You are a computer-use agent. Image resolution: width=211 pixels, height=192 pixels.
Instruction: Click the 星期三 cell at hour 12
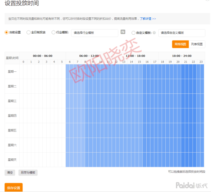pyautogui.click(x=116, y=101)
